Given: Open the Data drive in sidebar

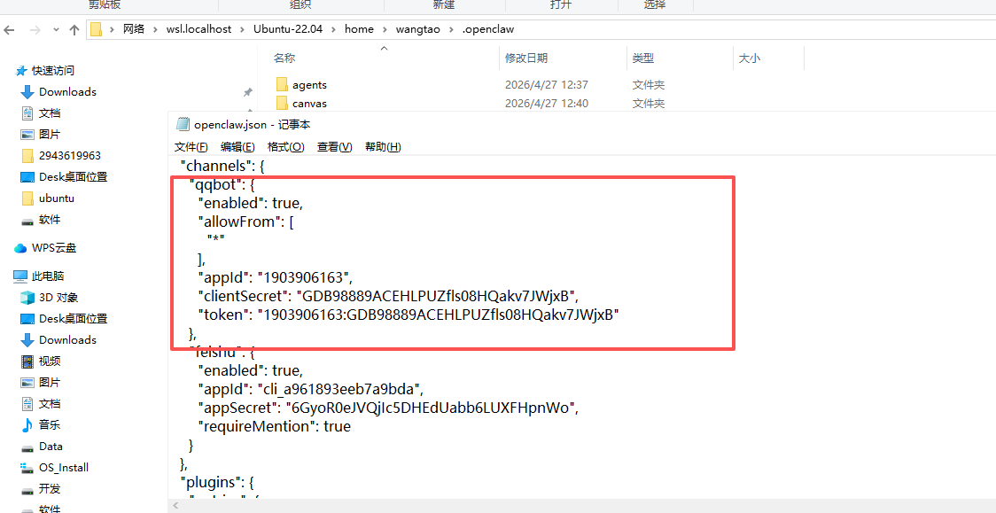Looking at the screenshot, I should [51, 447].
